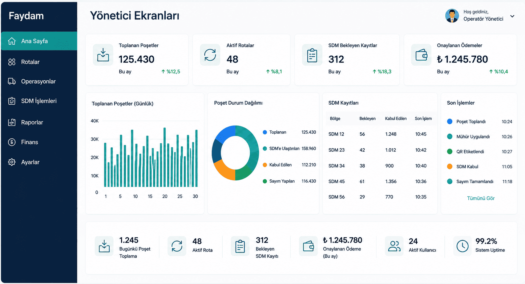The width and height of the screenshot is (525, 284).
Task: Click the SDM'e Ulaştırılan teal legend dot
Action: click(x=265, y=149)
